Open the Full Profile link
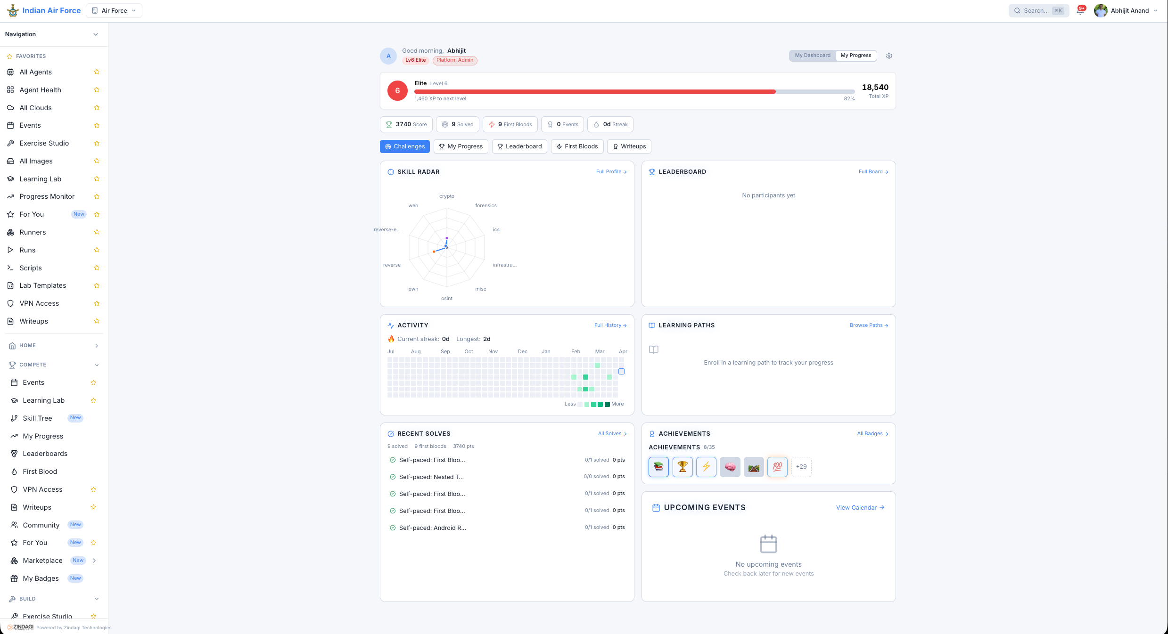Viewport: 1168px width, 634px height. coord(611,172)
